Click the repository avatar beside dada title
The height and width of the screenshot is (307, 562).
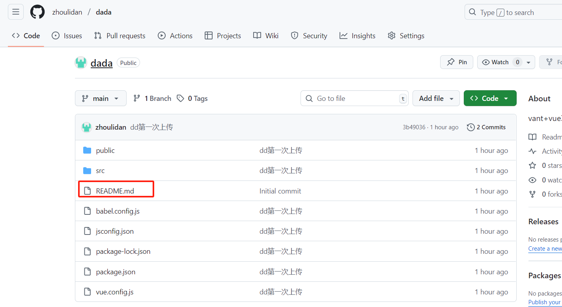(x=81, y=63)
